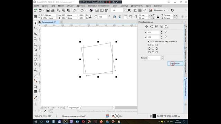Viewport: 221px width, 124px height.
Task: Select the top-center anchor point
Action: 153,45
